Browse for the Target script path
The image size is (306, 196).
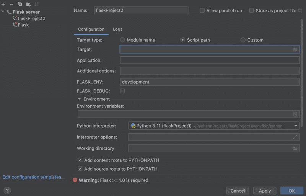click(295, 50)
